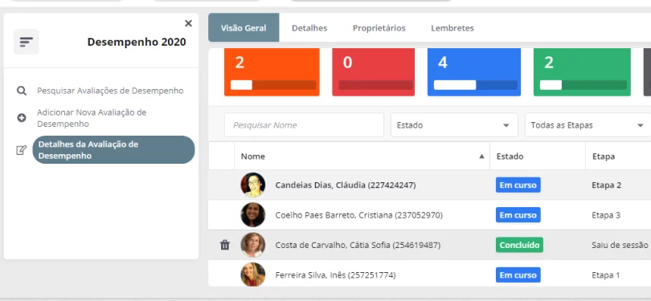Open the Estado filter dropdown
This screenshot has height=301, width=651.
(454, 124)
